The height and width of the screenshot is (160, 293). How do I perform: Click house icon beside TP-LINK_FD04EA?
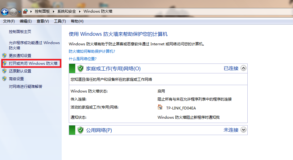[x=160, y=107]
